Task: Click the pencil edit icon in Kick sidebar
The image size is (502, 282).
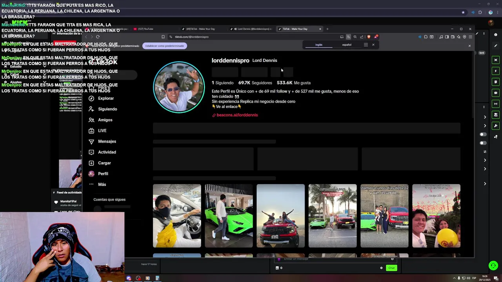Action: point(496,46)
